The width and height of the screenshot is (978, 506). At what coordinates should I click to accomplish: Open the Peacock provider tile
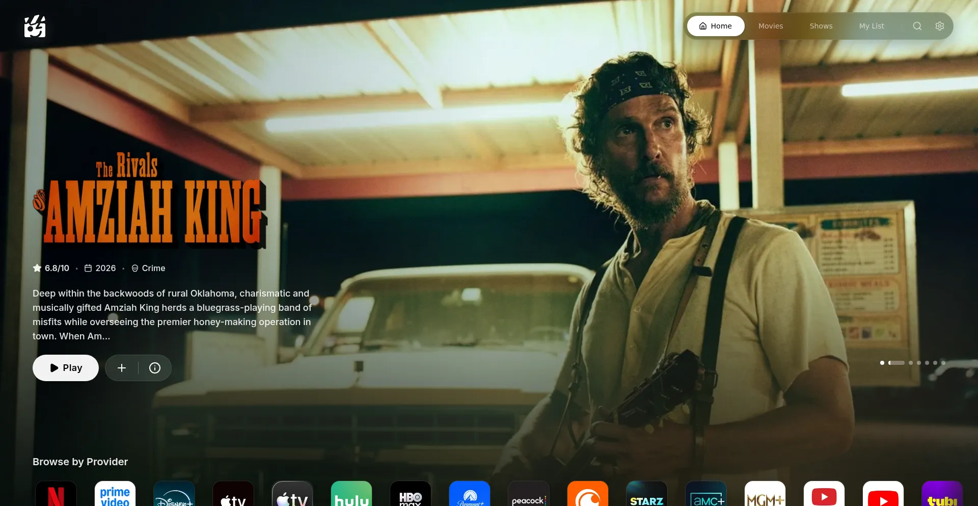(529, 493)
